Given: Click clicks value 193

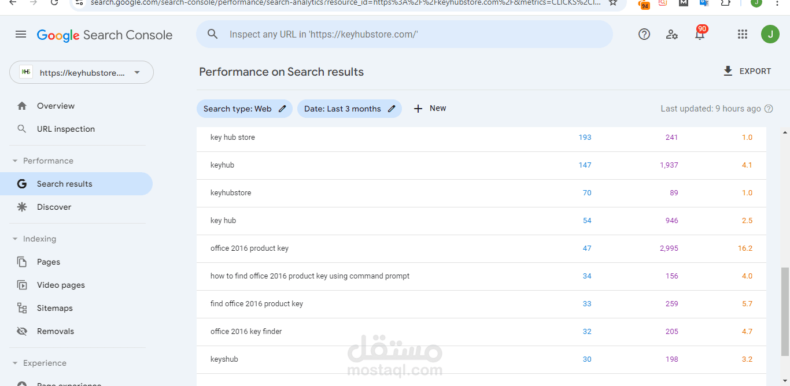Looking at the screenshot, I should [x=585, y=138].
